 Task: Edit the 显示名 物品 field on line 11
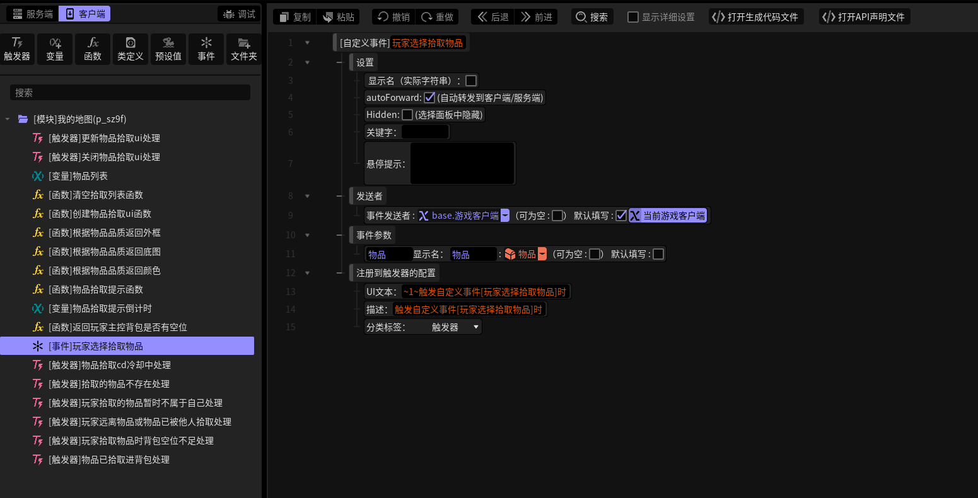pos(474,254)
